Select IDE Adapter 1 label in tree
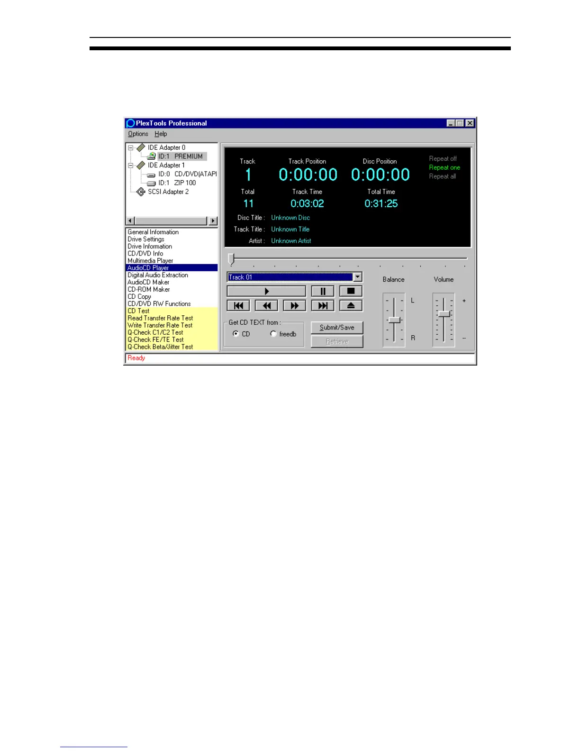Screen dimensions: 580x751 (166, 165)
